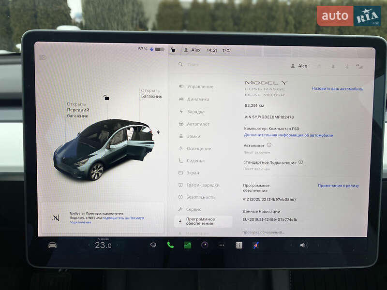Screen dimensions: 387x290
Task: Switch to the Программное обеспечение tab
Action: pos(201,221)
